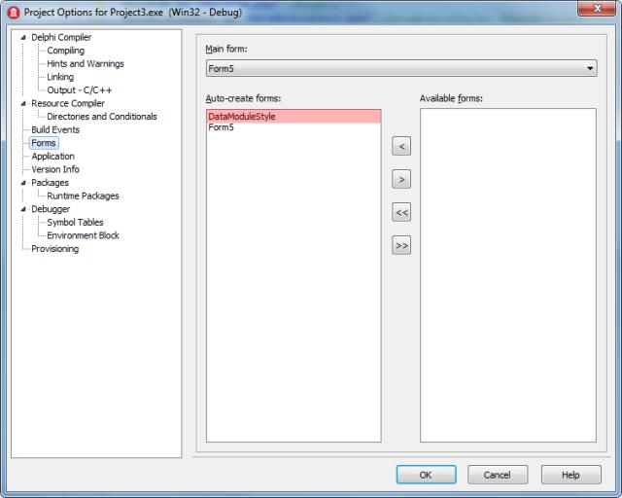622x498 pixels.
Task: Click the single right arrow move button
Action: click(x=401, y=179)
